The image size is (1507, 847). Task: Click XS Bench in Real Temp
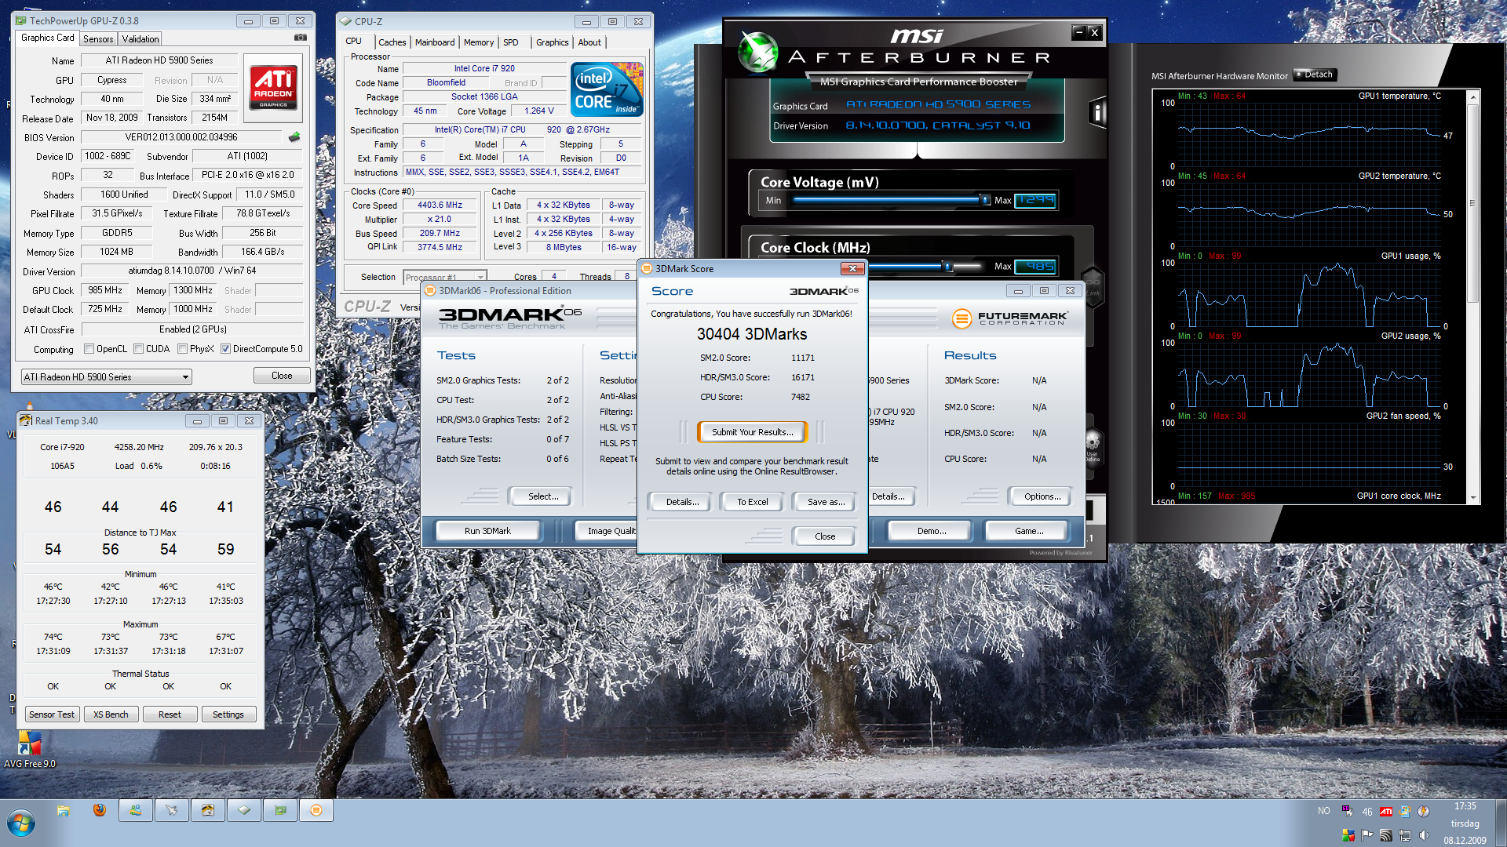point(111,714)
